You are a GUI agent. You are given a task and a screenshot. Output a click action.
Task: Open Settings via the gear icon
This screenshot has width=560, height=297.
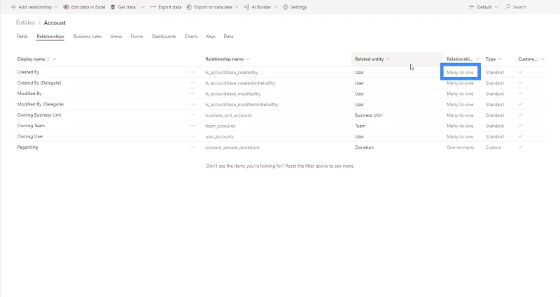pos(286,7)
